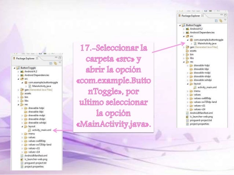Image resolution: width=234 pixels, height=175 pixels.
Task: Maximize the right Package Explorer view
Action: tap(225, 15)
